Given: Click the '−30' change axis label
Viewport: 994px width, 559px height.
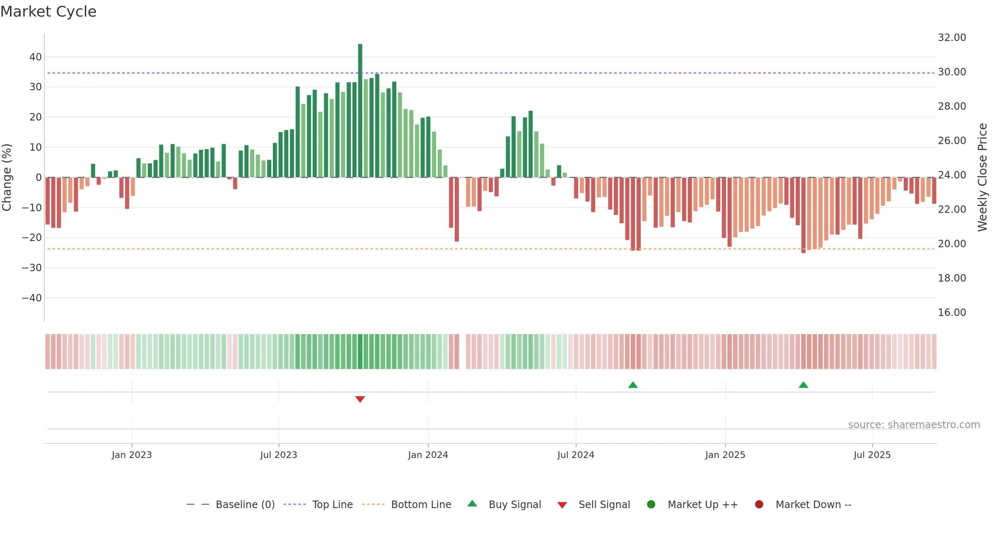Looking at the screenshot, I should [x=32, y=268].
